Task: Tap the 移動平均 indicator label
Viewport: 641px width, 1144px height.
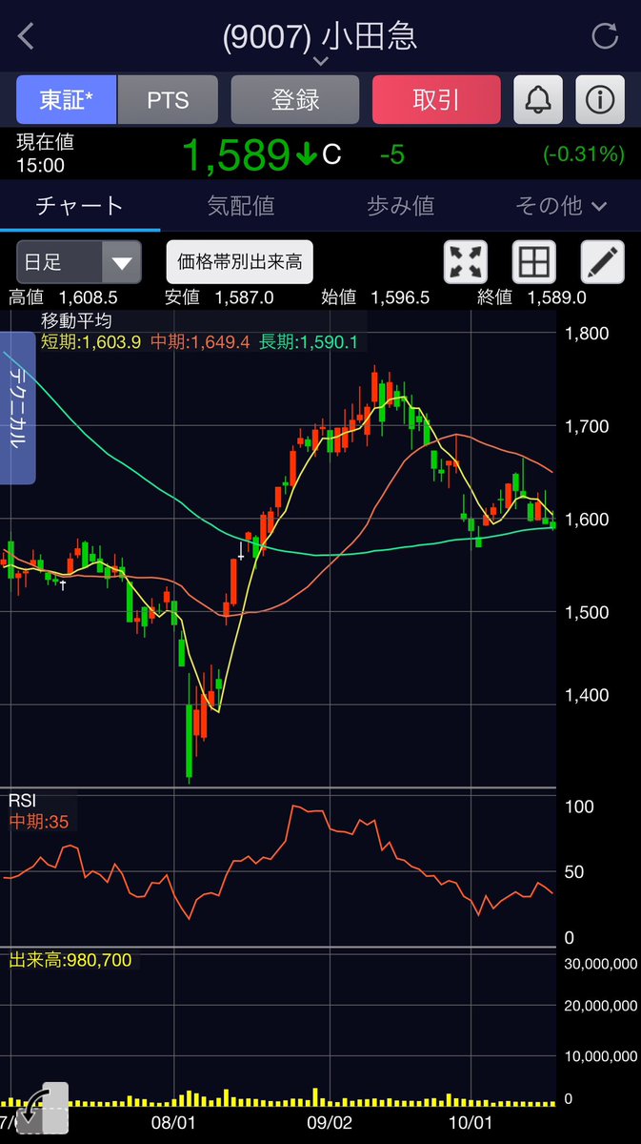Action: [x=76, y=321]
